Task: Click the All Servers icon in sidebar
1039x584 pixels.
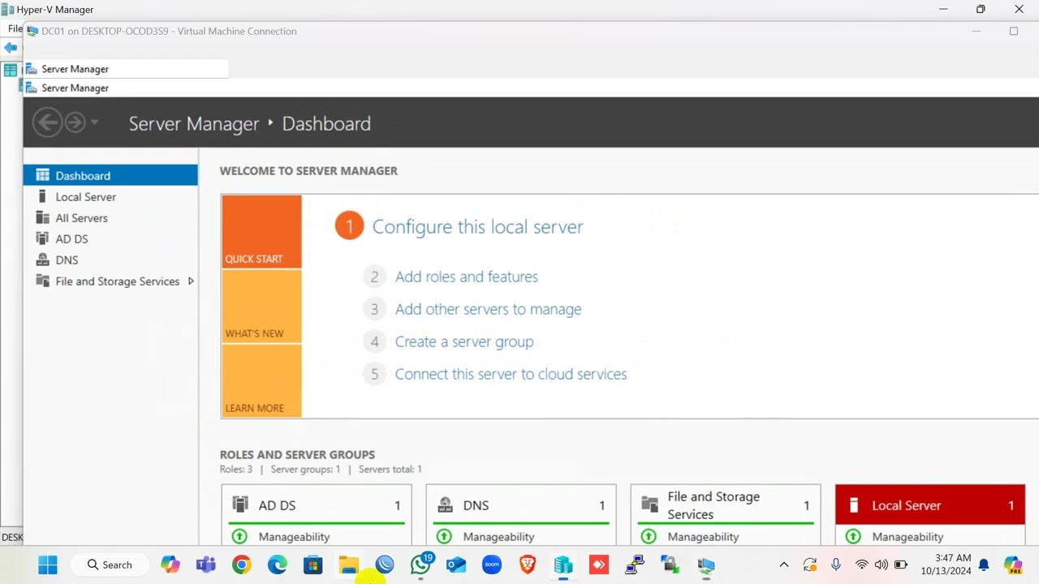Action: (42, 217)
